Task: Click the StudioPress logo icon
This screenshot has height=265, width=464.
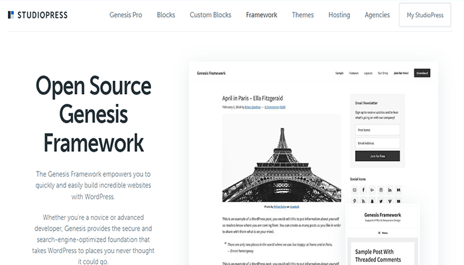Action: tap(11, 15)
